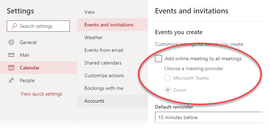Image resolution: width=270 pixels, height=129 pixels.
Task: Click the search magnifier icon
Action: pos(14,26)
